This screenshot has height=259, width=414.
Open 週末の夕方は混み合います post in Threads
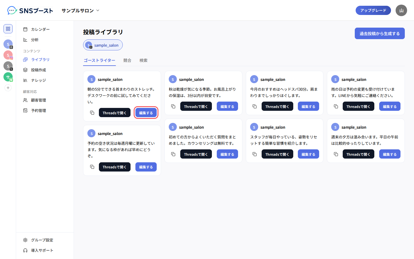click(359, 154)
